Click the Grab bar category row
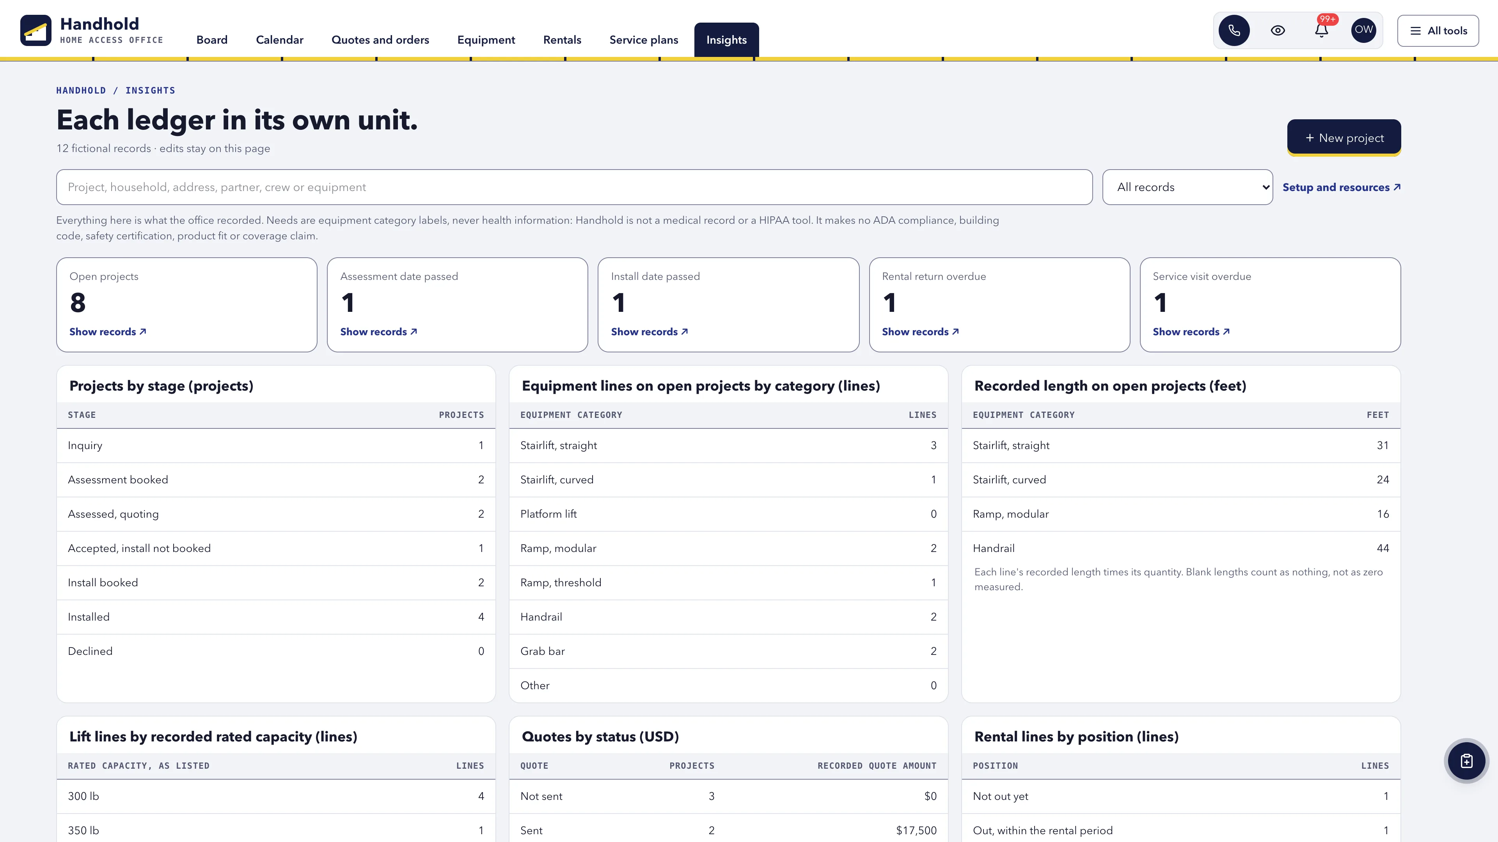The height and width of the screenshot is (842, 1498). click(x=728, y=651)
